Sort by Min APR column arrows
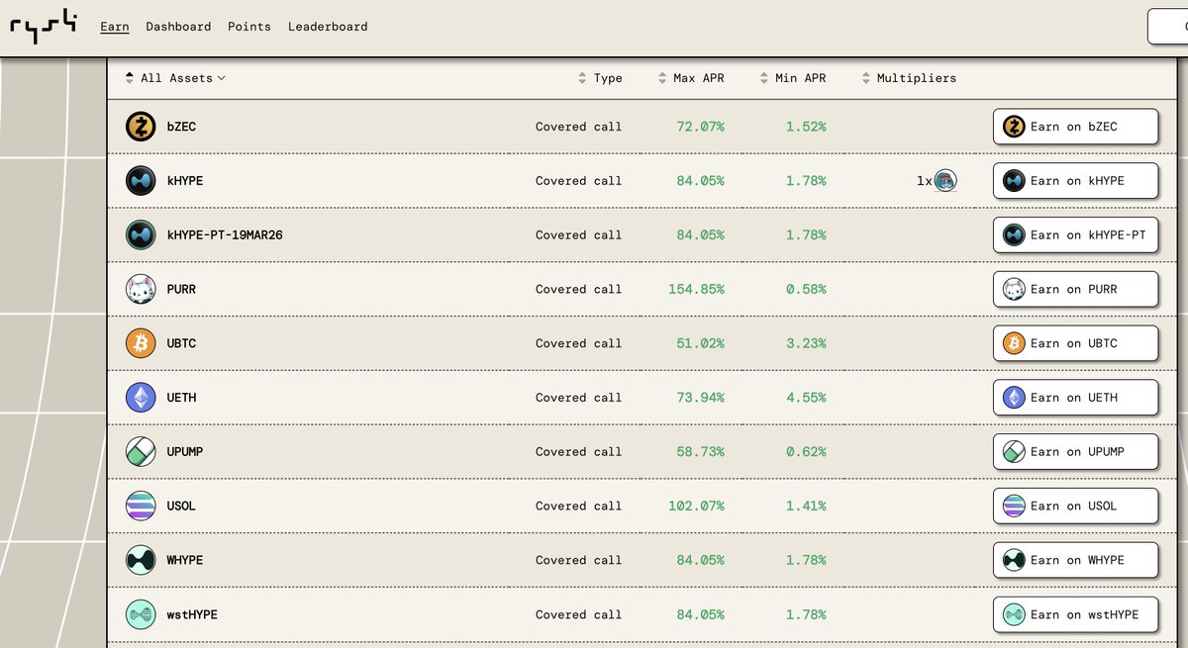The image size is (1188, 648). 764,78
